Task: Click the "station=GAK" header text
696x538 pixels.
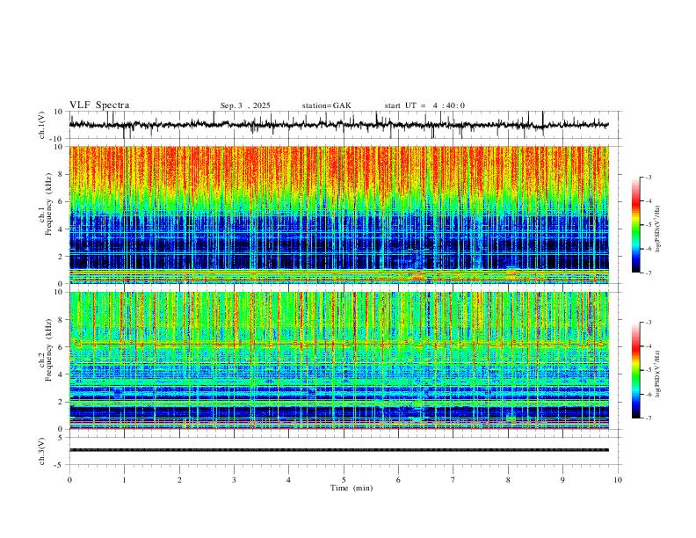Action: 326,105
